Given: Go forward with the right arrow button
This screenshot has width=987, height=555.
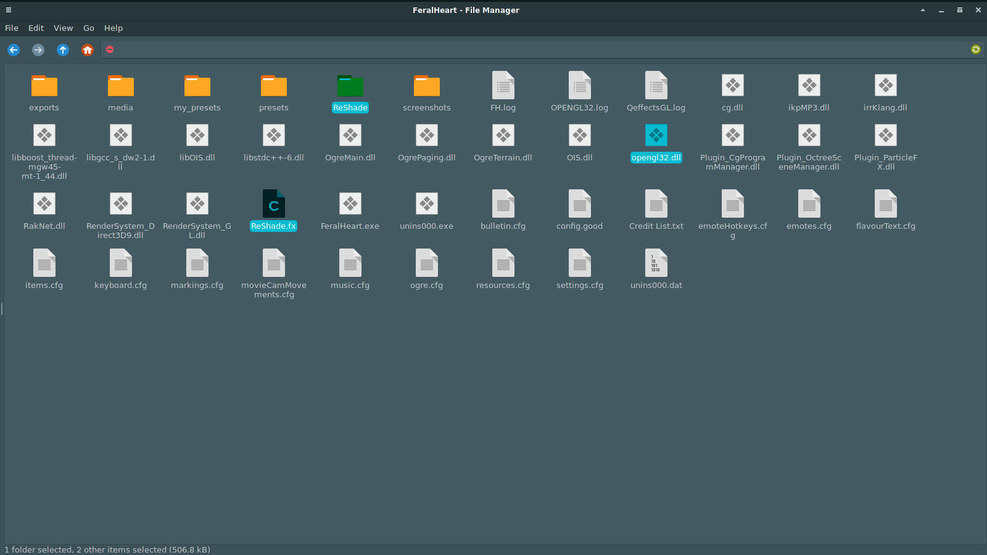Looking at the screenshot, I should pyautogui.click(x=38, y=50).
